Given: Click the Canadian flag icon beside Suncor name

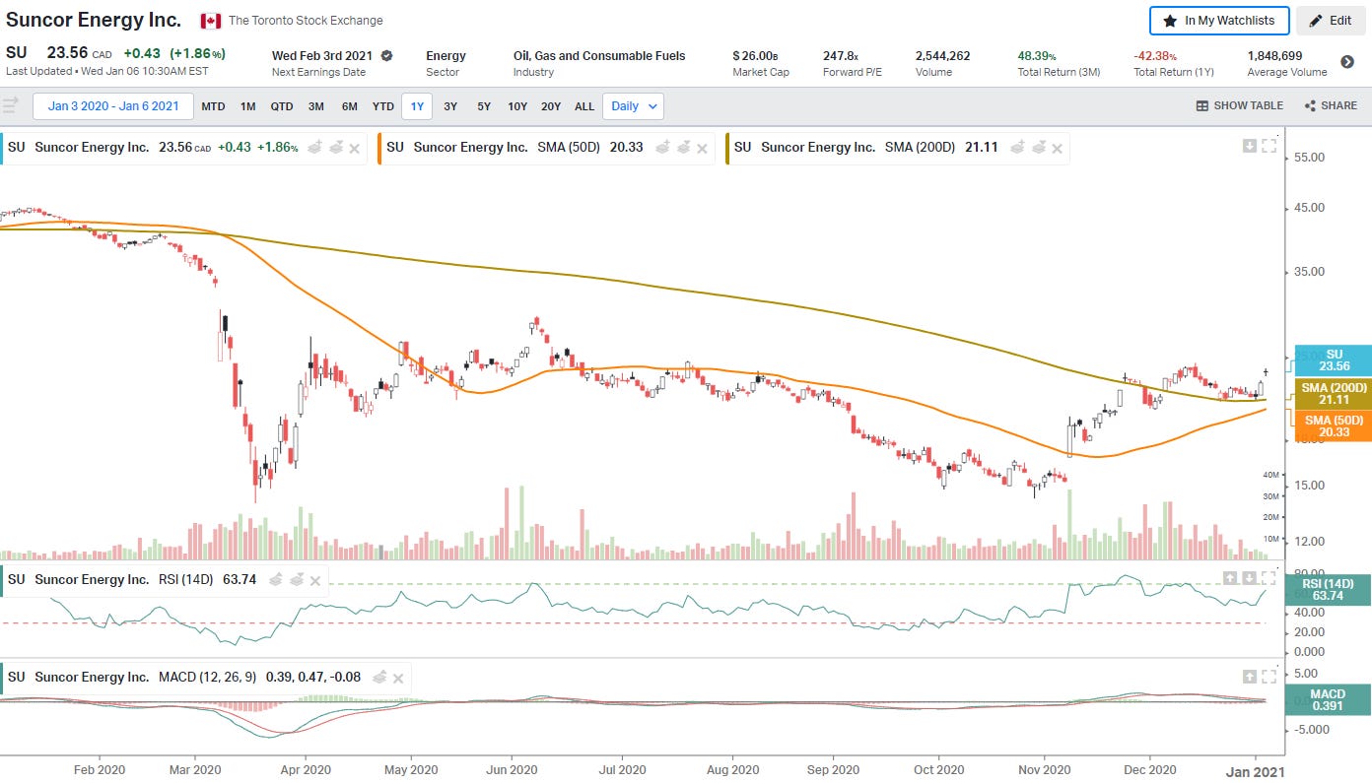Looking at the screenshot, I should 210,20.
